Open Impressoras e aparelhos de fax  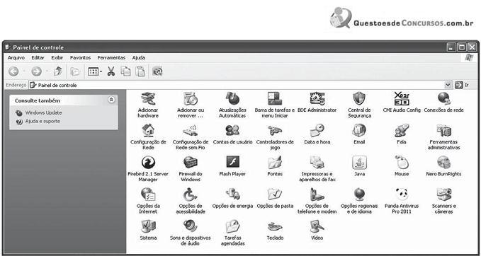tap(317, 163)
